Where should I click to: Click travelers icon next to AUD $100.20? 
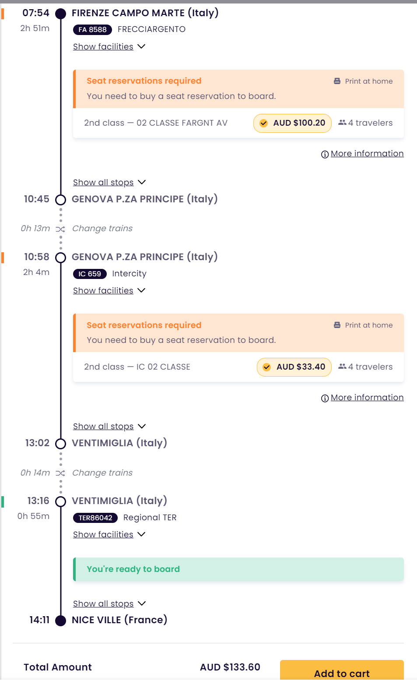342,123
